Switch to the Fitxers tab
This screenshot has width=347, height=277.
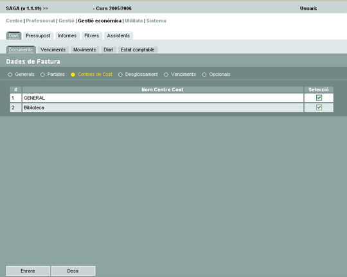92,35
